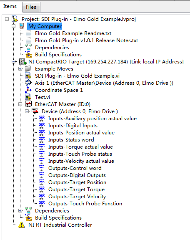The height and width of the screenshot is (240, 190).
Task: Switch to the Items tab
Action: point(10,6)
